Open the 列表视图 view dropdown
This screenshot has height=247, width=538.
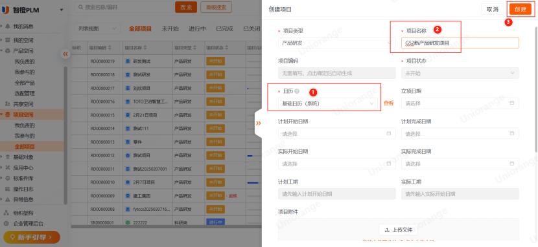(97, 28)
